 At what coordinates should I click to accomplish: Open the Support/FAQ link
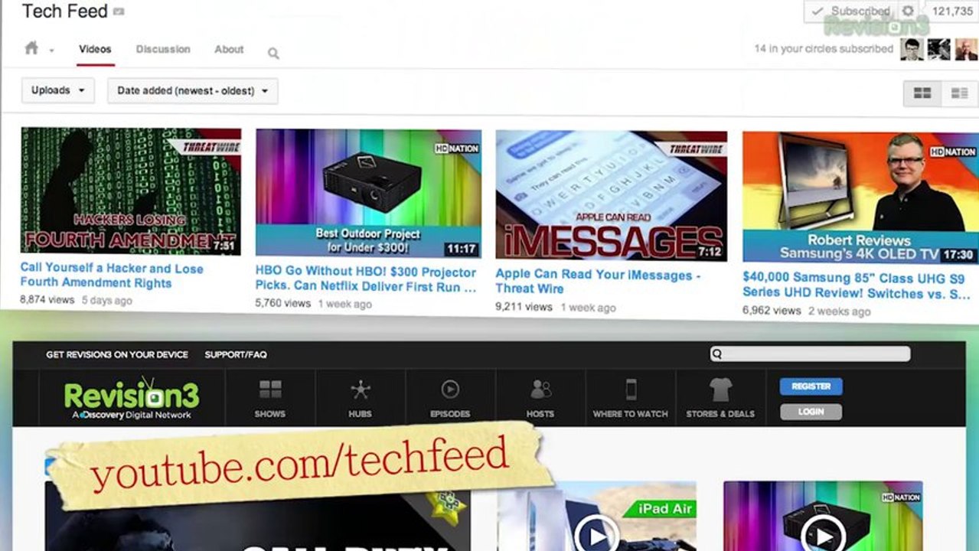236,354
